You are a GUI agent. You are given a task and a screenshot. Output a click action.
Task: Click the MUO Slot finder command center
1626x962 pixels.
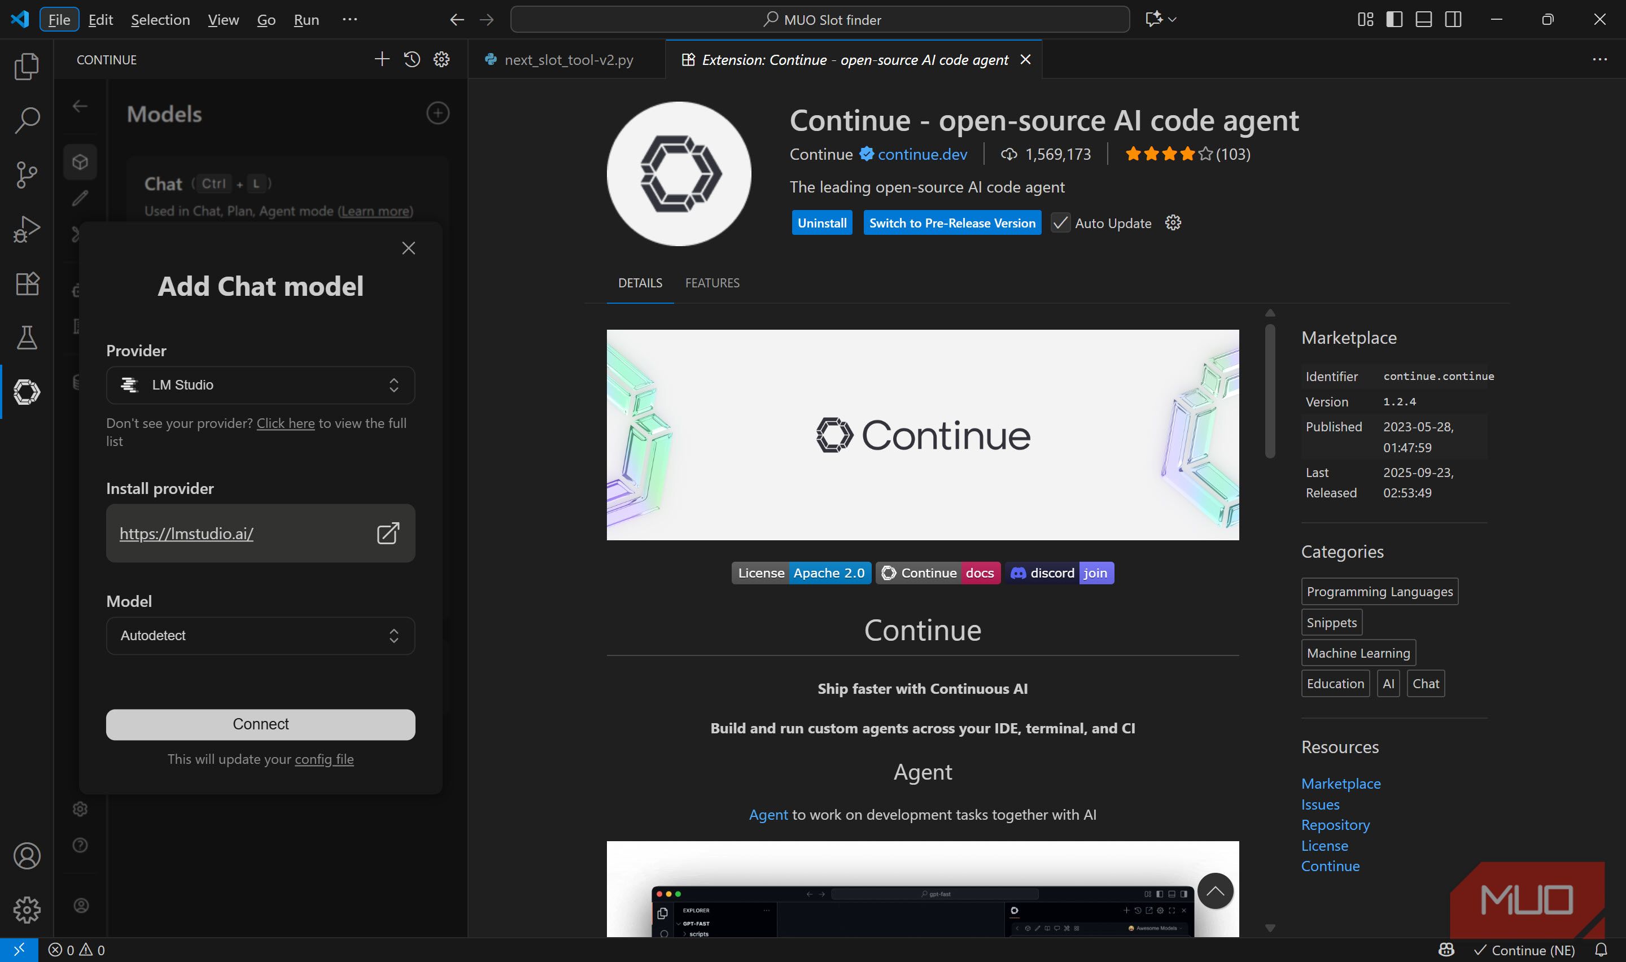tap(820, 19)
